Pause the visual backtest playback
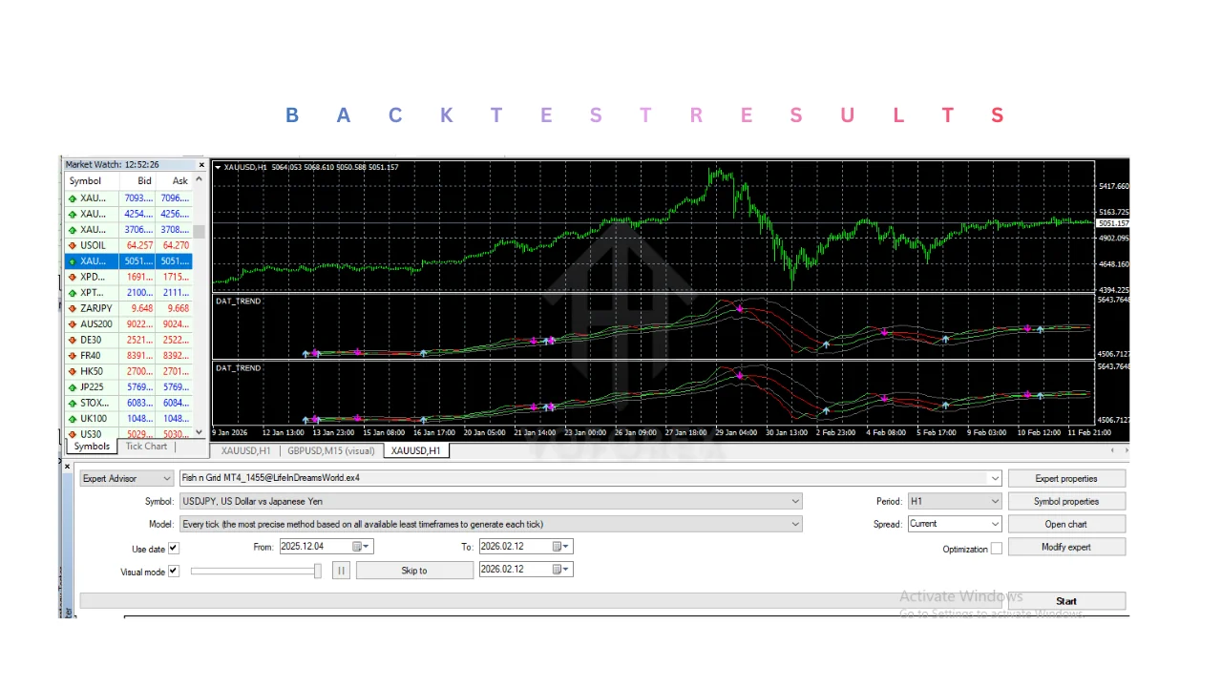1222x687 pixels. coord(341,571)
